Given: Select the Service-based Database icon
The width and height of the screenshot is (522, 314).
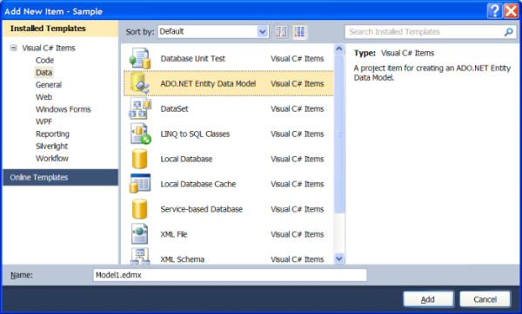Looking at the screenshot, I should pos(139,209).
